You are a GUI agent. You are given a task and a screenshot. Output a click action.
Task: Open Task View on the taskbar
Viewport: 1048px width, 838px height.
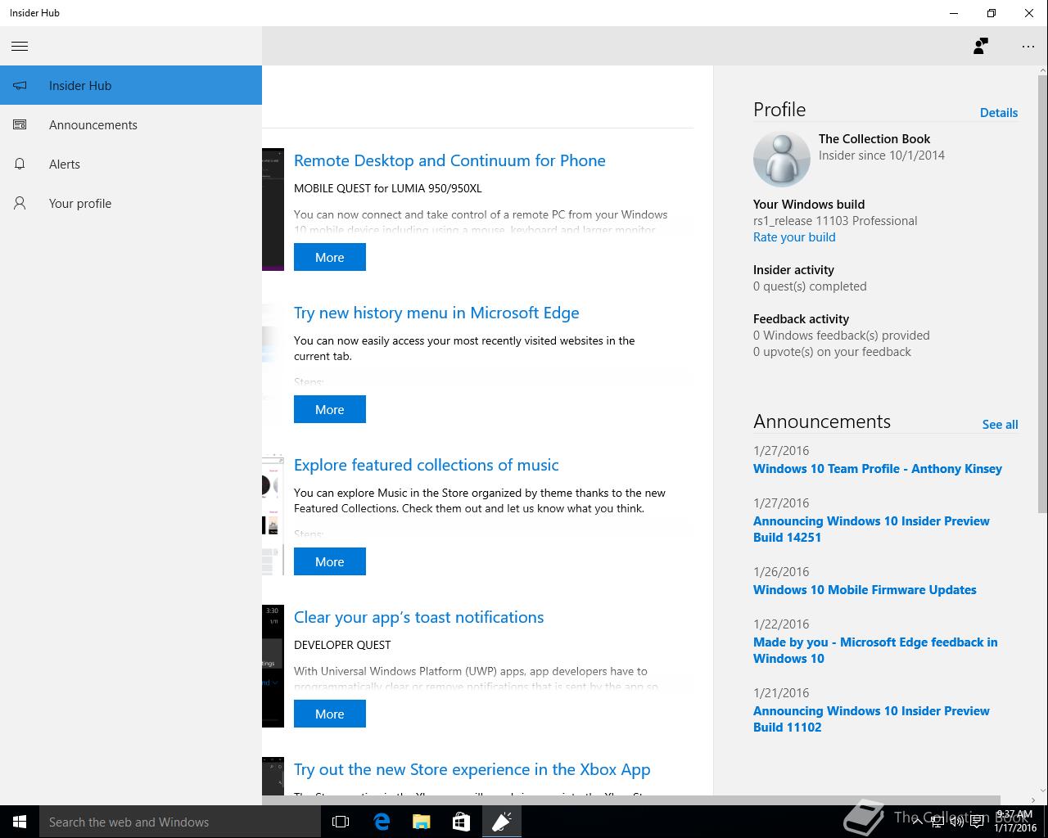tap(341, 822)
